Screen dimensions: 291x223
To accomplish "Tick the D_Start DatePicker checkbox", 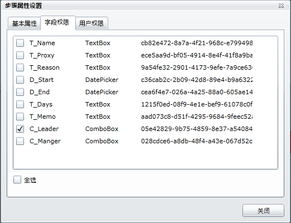I will point(20,80).
